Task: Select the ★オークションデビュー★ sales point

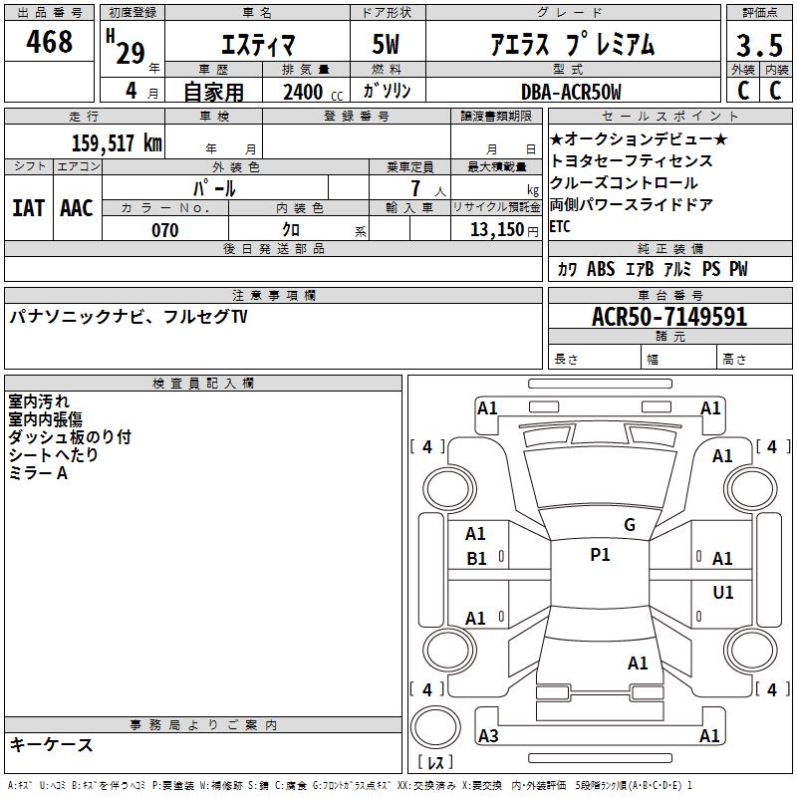Action: pos(639,139)
